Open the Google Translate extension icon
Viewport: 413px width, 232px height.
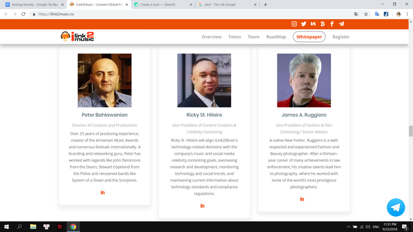[377, 14]
